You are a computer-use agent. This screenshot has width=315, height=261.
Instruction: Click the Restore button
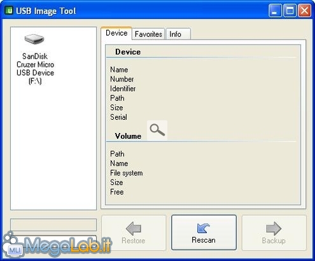(x=134, y=232)
